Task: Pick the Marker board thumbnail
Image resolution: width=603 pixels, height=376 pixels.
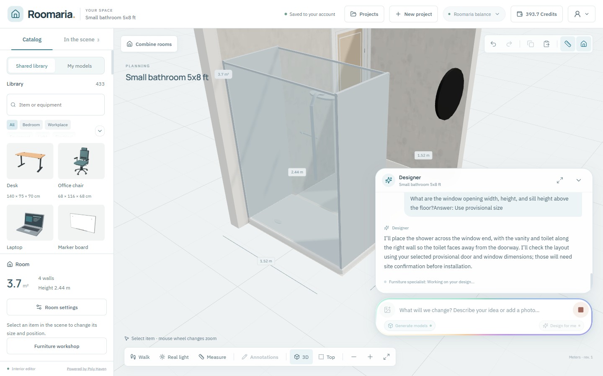Action: [x=81, y=223]
